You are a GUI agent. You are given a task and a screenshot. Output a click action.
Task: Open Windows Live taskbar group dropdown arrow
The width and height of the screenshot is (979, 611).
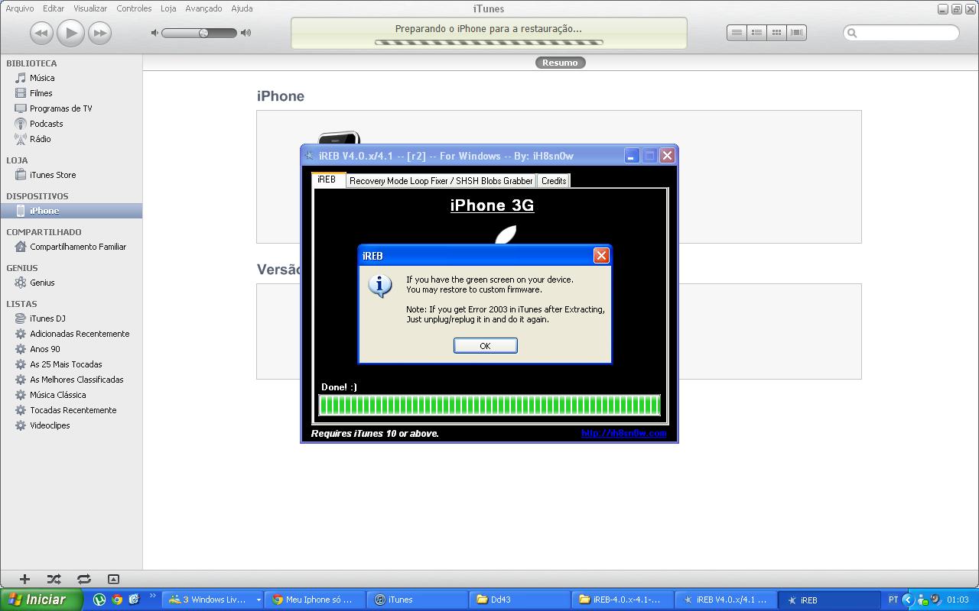(258, 600)
